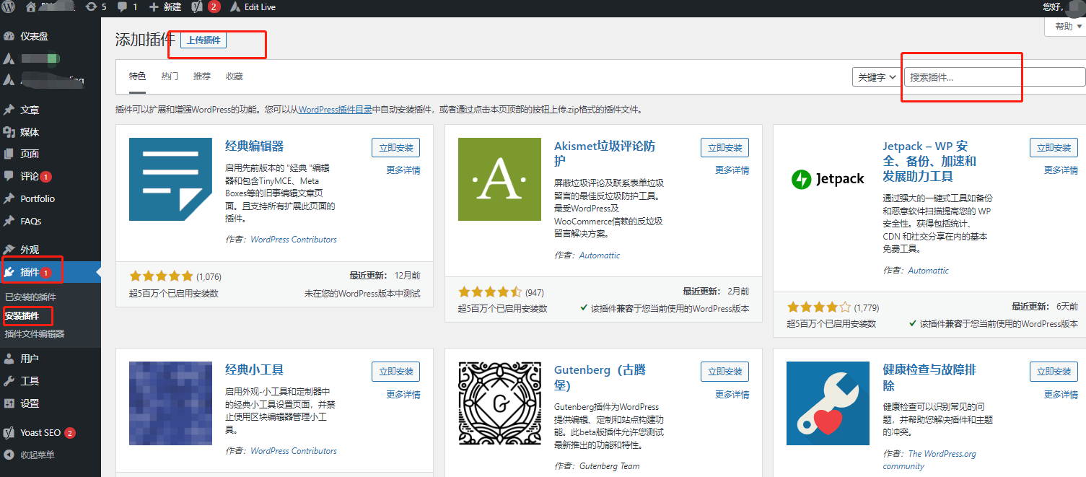Viewport: 1086px width, 477px height.
Task: Open 更多详情 for 经典编辑器
Action: pos(403,170)
